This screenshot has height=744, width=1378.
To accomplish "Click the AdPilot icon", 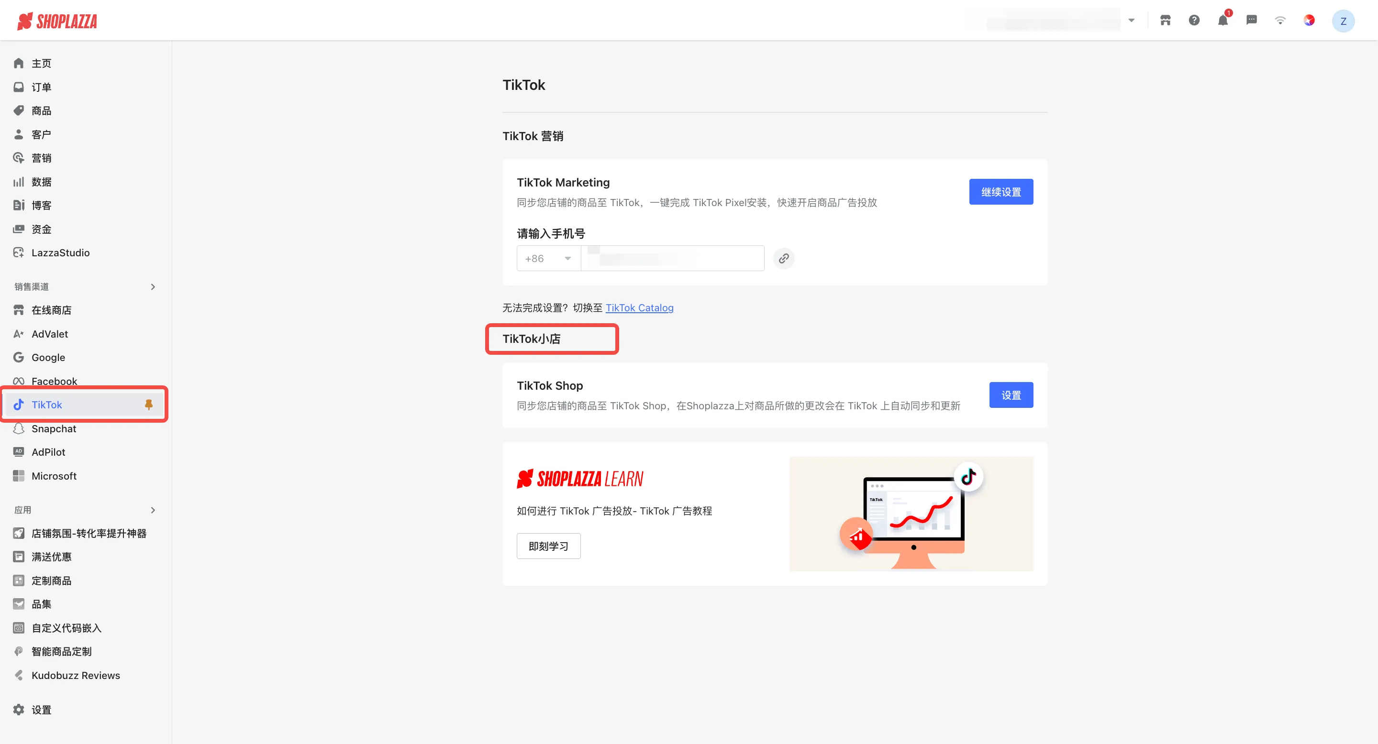I will 19,452.
